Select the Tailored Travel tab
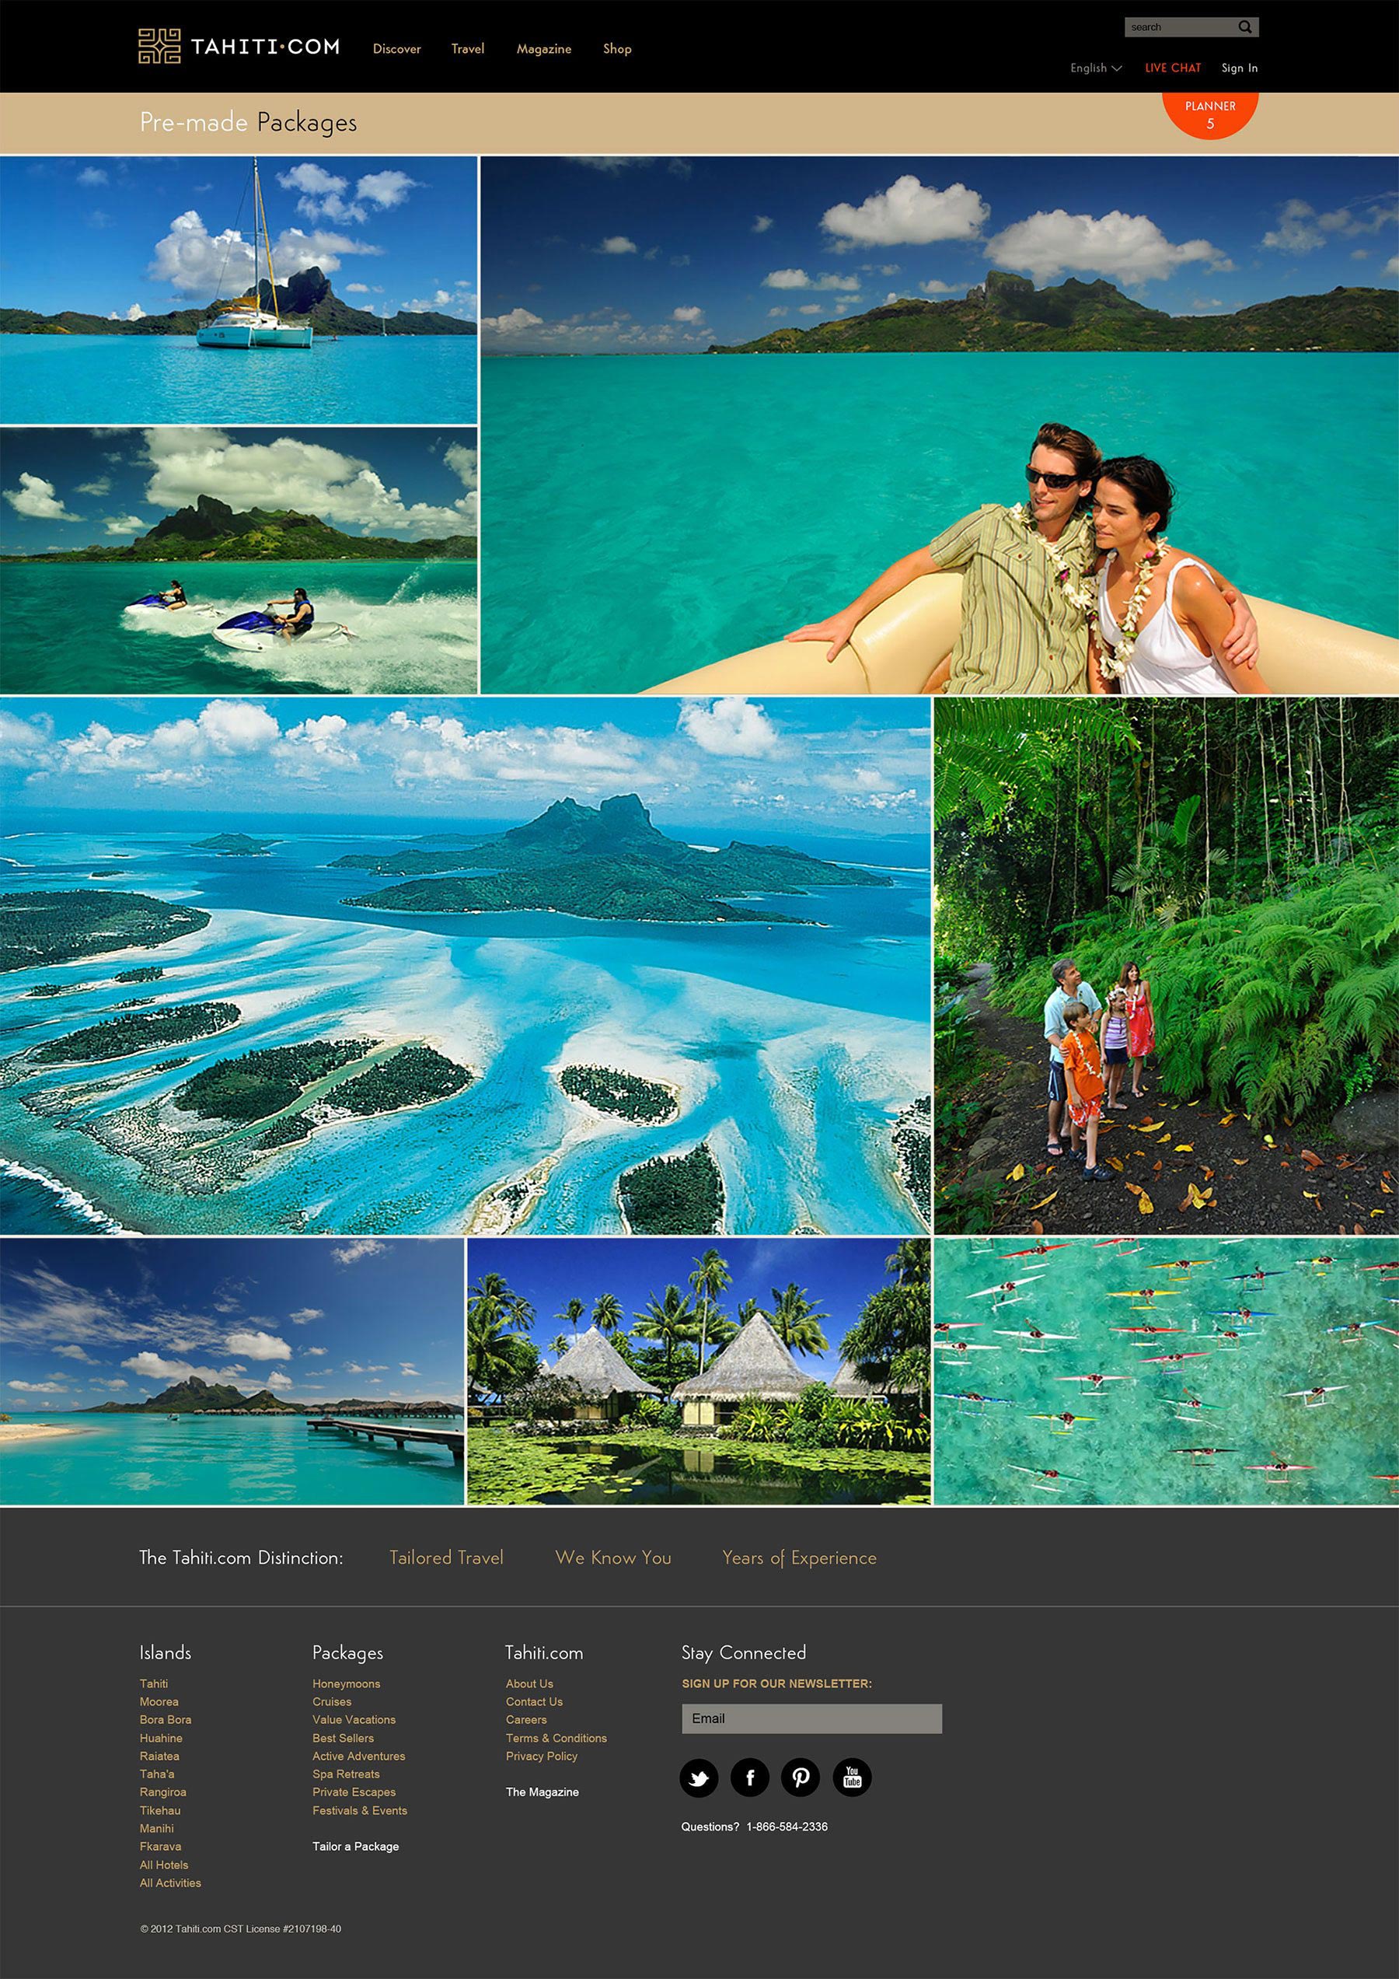This screenshot has width=1399, height=1979. (x=446, y=1558)
